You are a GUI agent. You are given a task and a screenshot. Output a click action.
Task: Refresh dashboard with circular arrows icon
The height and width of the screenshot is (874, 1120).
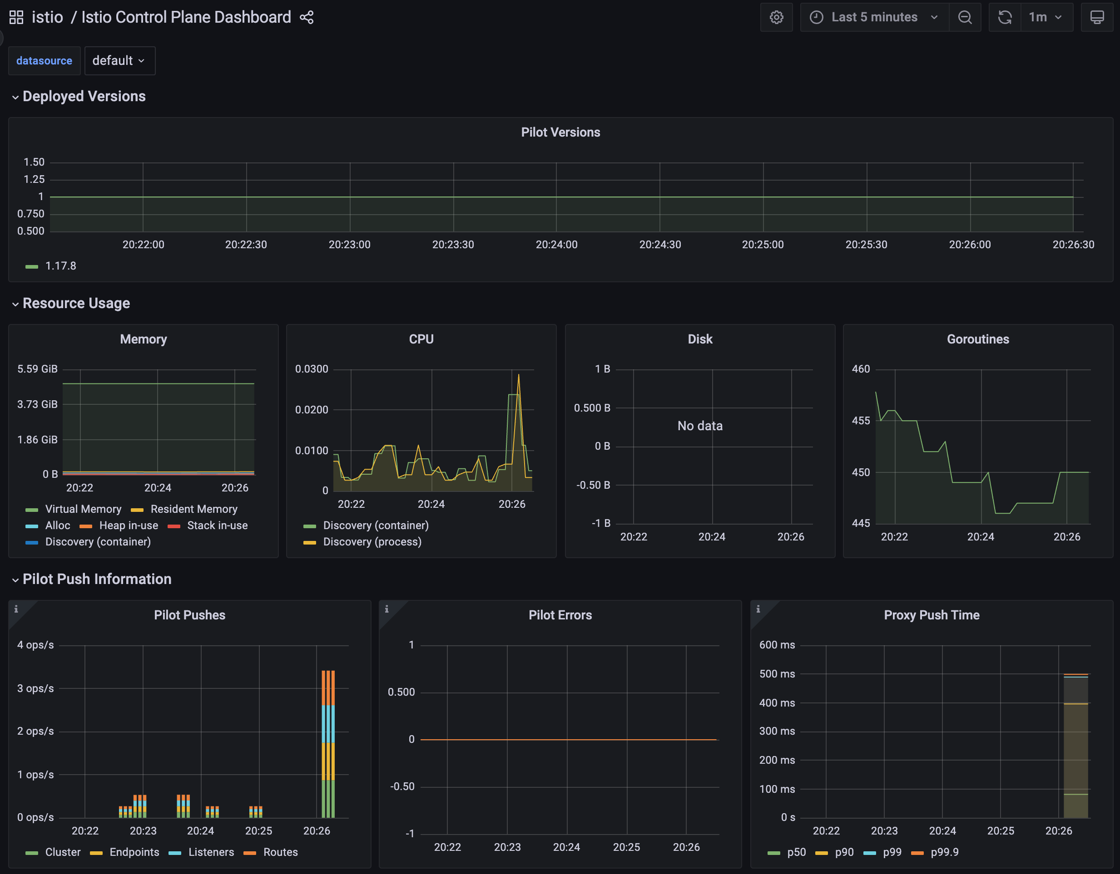pos(1005,17)
